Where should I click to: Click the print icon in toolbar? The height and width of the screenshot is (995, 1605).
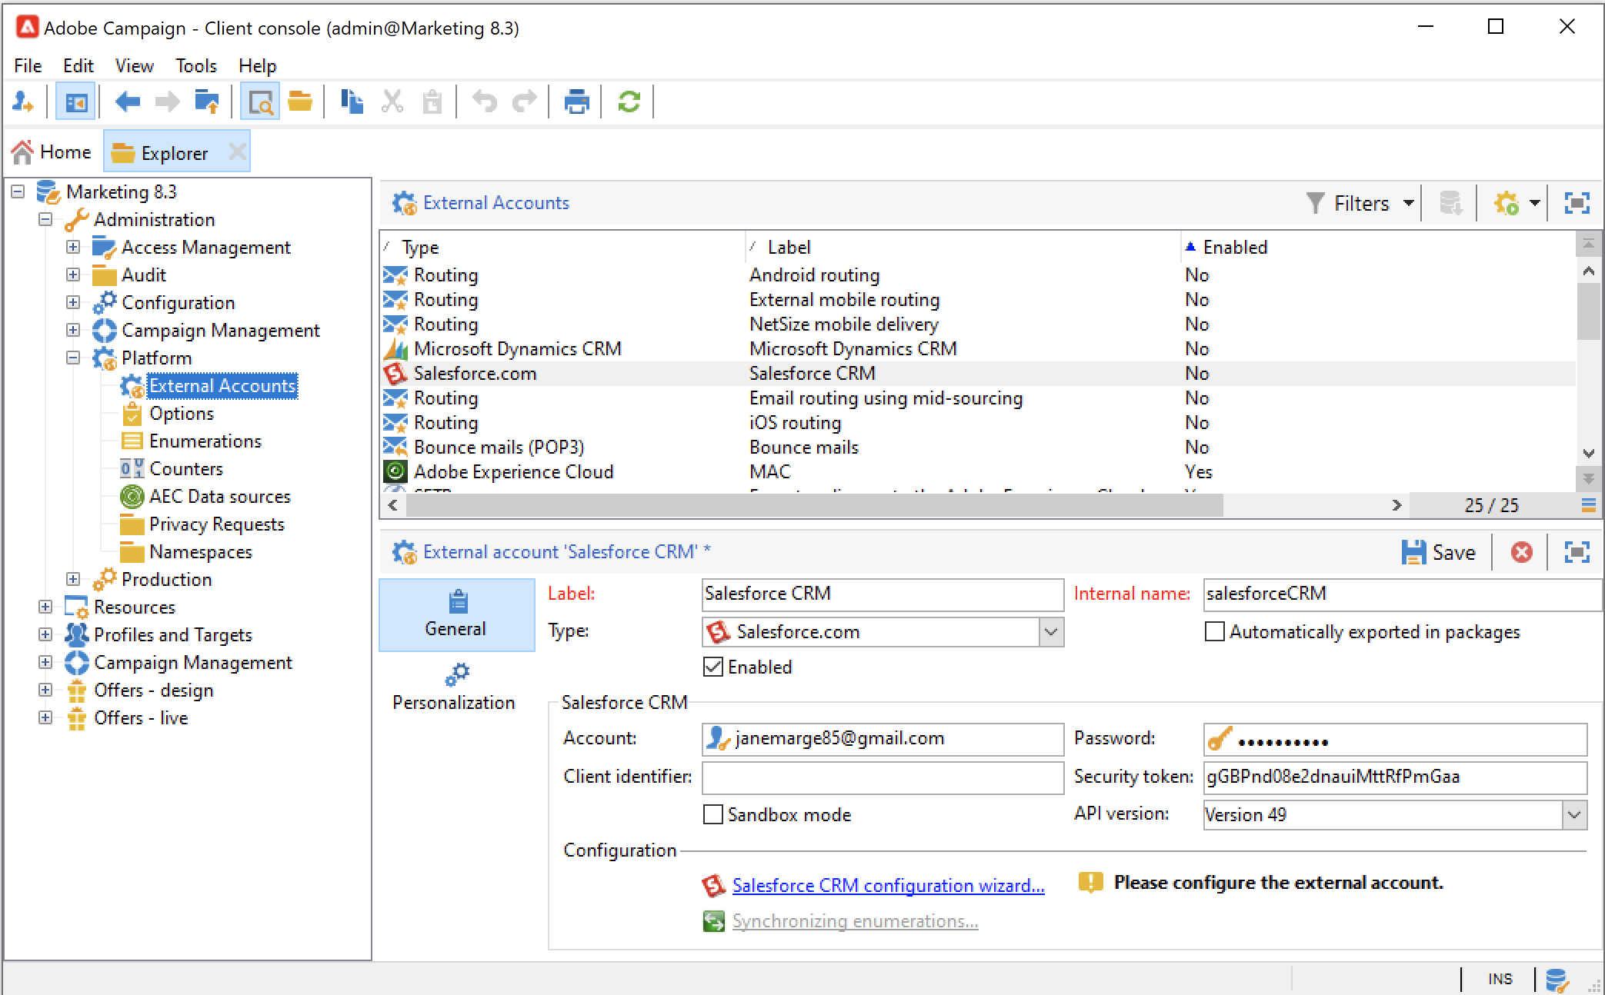[x=576, y=101]
